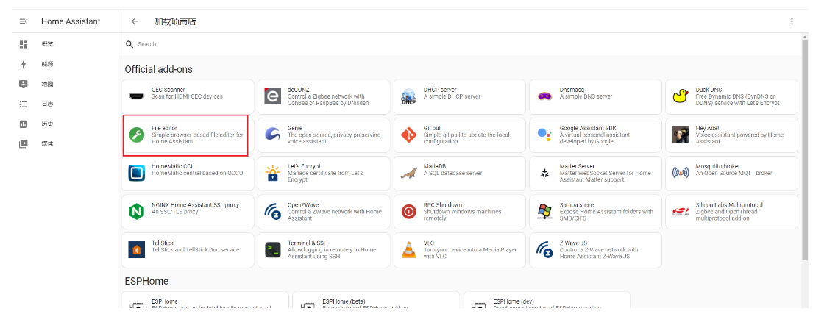Click the Samba share Windows icon
This screenshot has height=314, width=813.
544,211
